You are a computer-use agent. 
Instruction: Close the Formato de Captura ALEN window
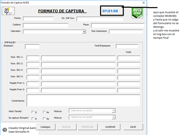point(144,3)
